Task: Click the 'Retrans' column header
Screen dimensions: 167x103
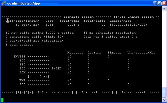Action: click(x=94, y=53)
